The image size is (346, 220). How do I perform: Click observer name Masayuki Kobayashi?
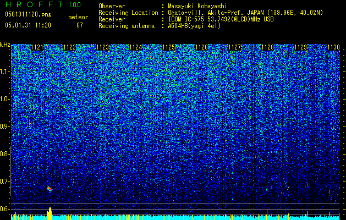point(197,6)
